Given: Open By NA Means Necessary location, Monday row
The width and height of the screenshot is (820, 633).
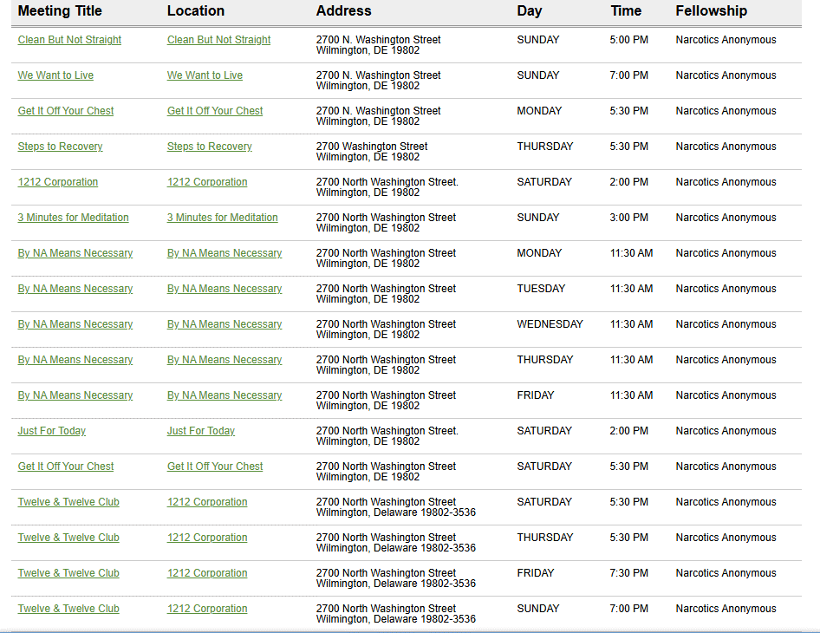Looking at the screenshot, I should tap(225, 253).
